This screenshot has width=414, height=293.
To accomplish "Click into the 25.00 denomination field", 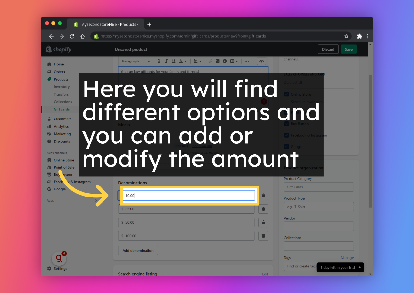I will coord(186,209).
